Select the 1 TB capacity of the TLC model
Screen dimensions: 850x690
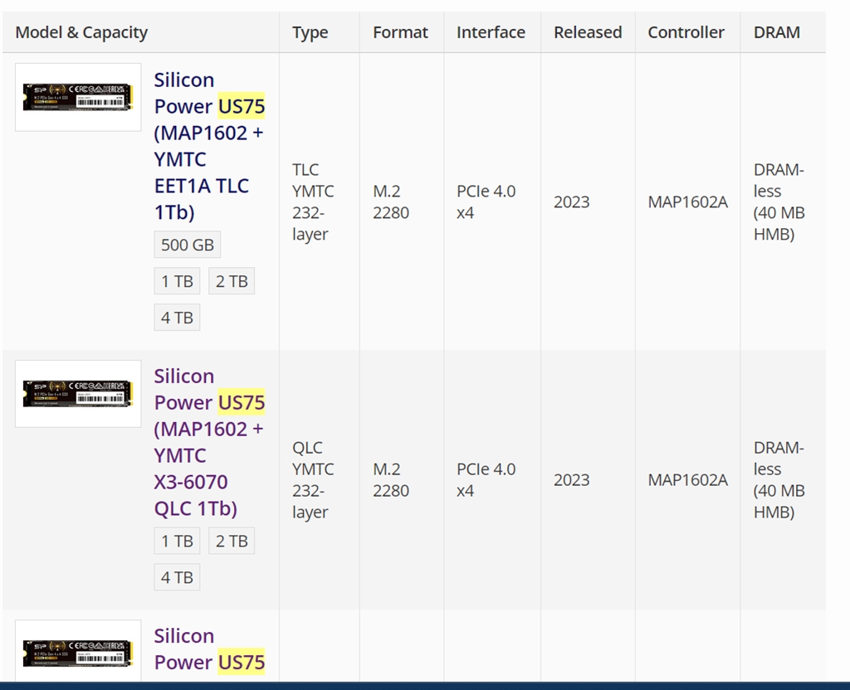pos(177,281)
